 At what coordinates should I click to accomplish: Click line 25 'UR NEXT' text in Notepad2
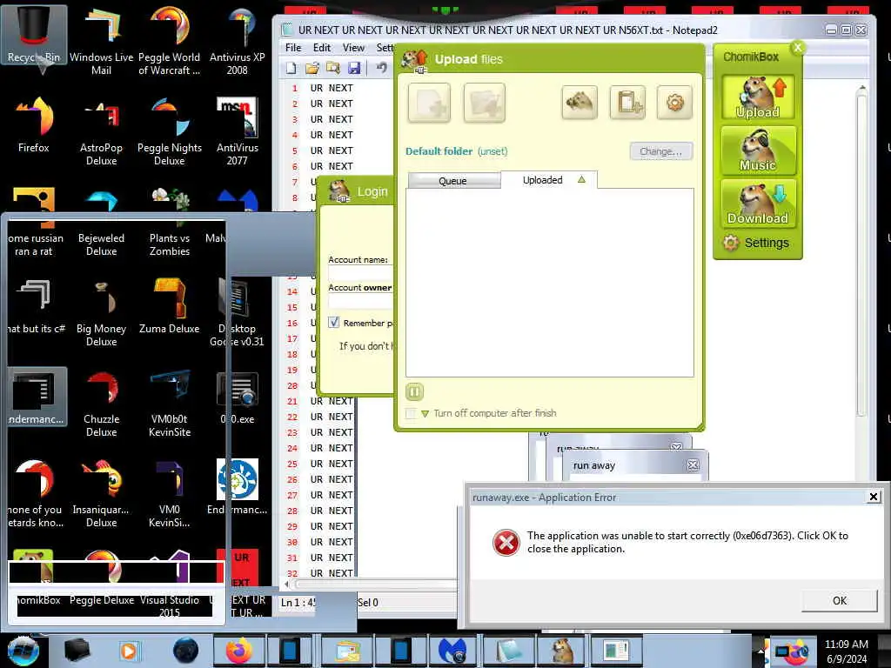pyautogui.click(x=332, y=464)
